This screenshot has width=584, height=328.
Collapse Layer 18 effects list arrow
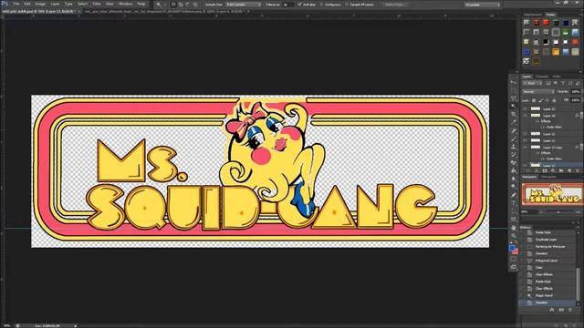pos(581,116)
